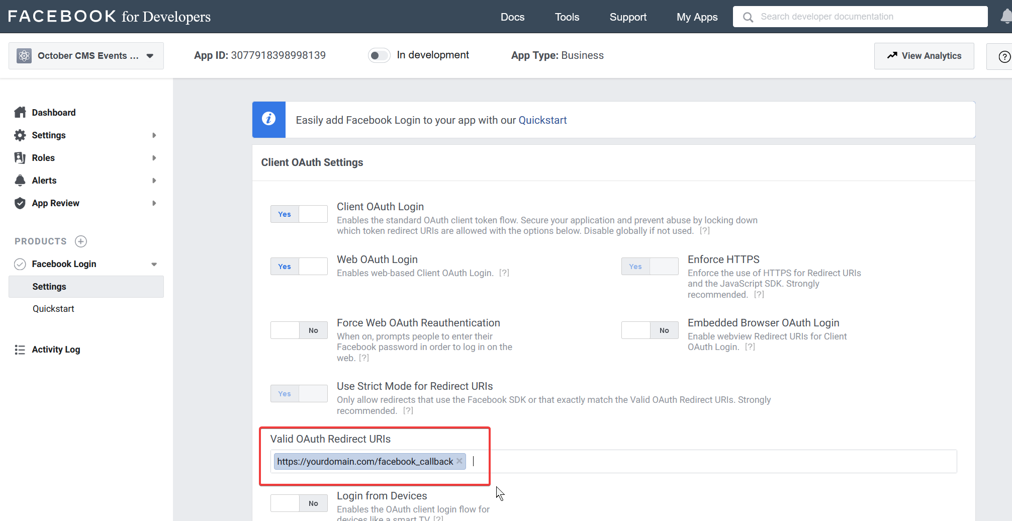Toggle Embedded Browser OAuth Login switch
The height and width of the screenshot is (521, 1012).
tap(650, 330)
